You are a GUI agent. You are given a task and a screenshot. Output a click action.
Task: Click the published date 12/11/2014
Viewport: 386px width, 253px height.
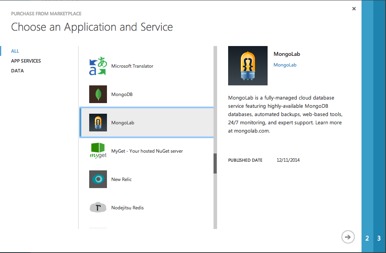(x=288, y=160)
